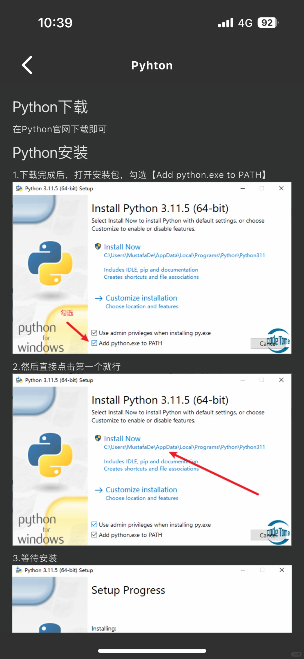This screenshot has height=659, width=304.
Task: Tap the 'Setup Progress' heading
Action: point(128,590)
